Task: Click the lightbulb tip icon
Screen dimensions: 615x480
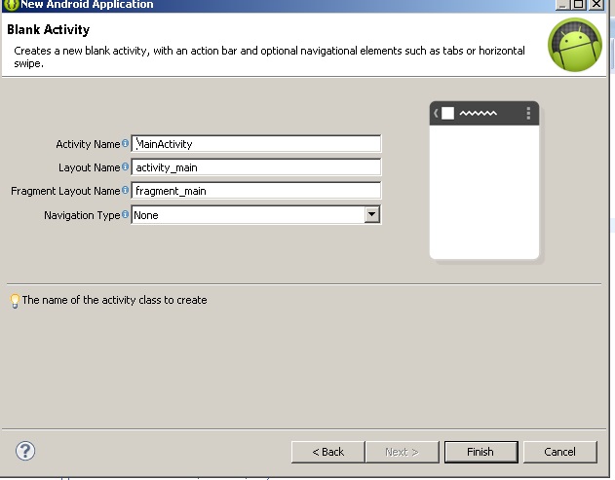Action: coord(15,301)
